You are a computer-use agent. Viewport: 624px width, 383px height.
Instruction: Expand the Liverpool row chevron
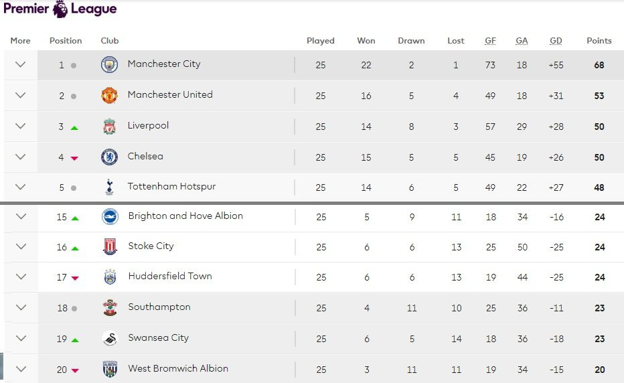click(20, 127)
